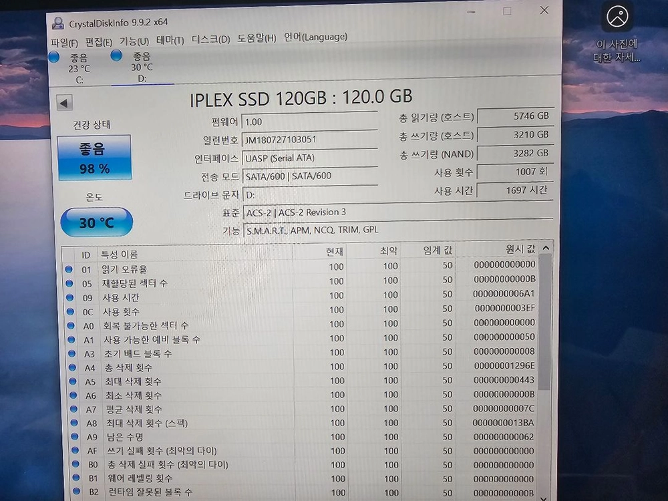Screen dimensions: 668x501
Task: Close the CrystalDiskInfo window
Action: click(544, 10)
